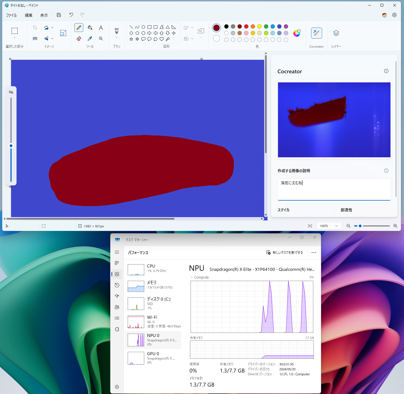This screenshot has width=404, height=394.
Task: Open the Edit colors wheel
Action: (x=297, y=33)
